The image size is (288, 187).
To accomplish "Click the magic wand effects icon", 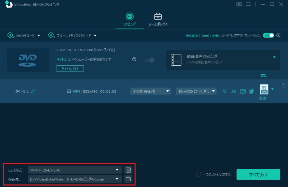I will (x=225, y=91).
